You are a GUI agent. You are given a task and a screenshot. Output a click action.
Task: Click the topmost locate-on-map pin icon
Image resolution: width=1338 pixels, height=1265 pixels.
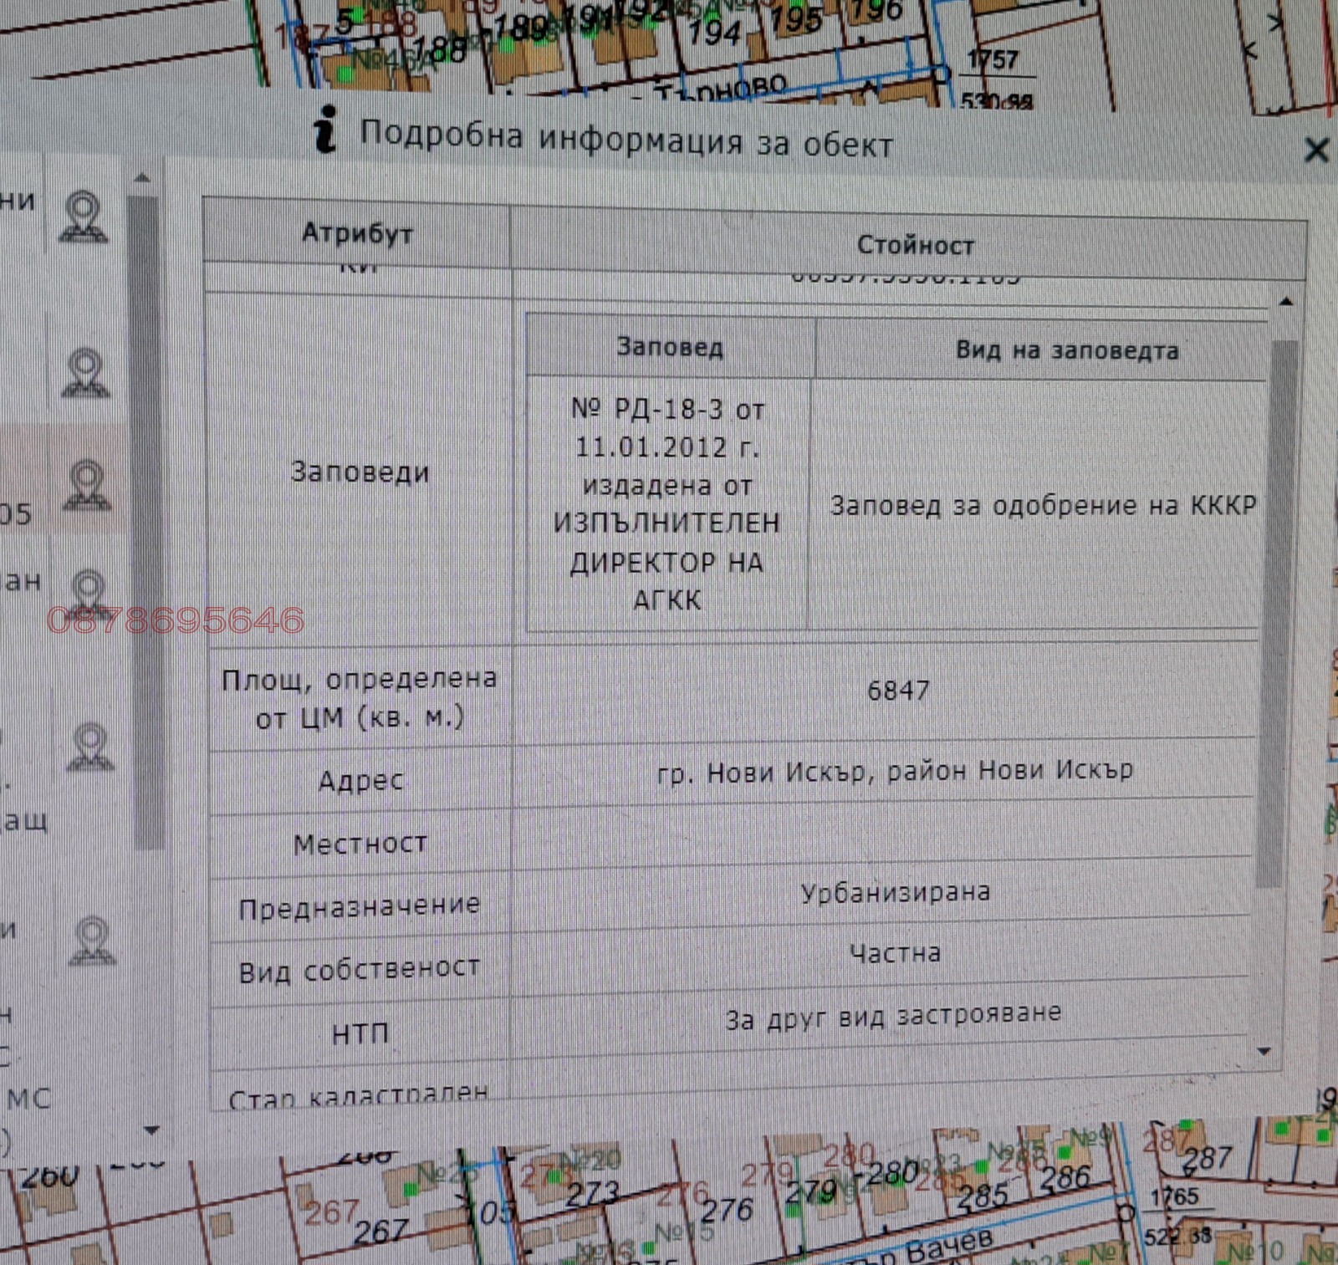84,217
